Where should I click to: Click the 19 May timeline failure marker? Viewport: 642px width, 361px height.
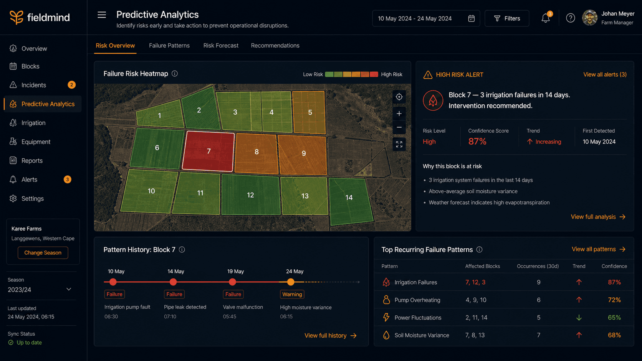(x=233, y=282)
